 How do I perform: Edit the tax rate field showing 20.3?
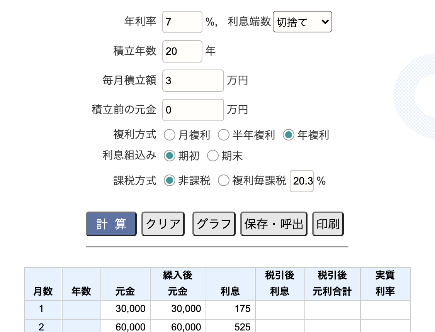(301, 181)
